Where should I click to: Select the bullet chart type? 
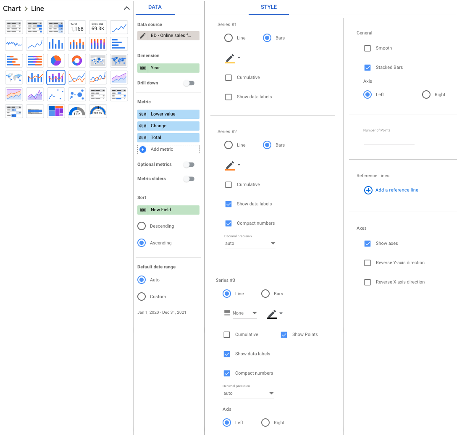[x=35, y=111]
